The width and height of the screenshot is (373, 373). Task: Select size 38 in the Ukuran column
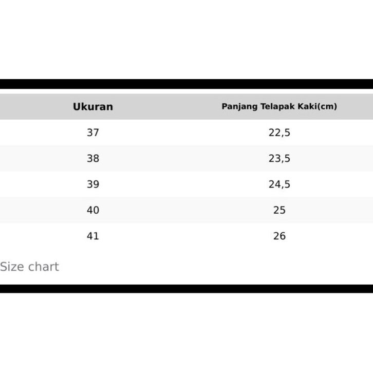pos(93,158)
